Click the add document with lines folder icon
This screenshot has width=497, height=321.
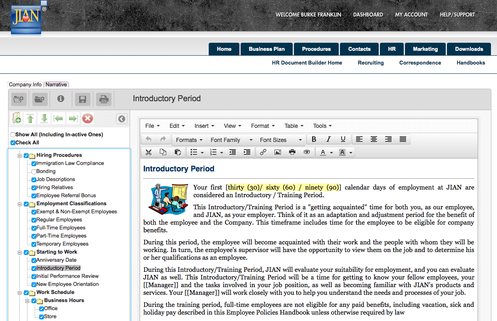[x=19, y=99]
